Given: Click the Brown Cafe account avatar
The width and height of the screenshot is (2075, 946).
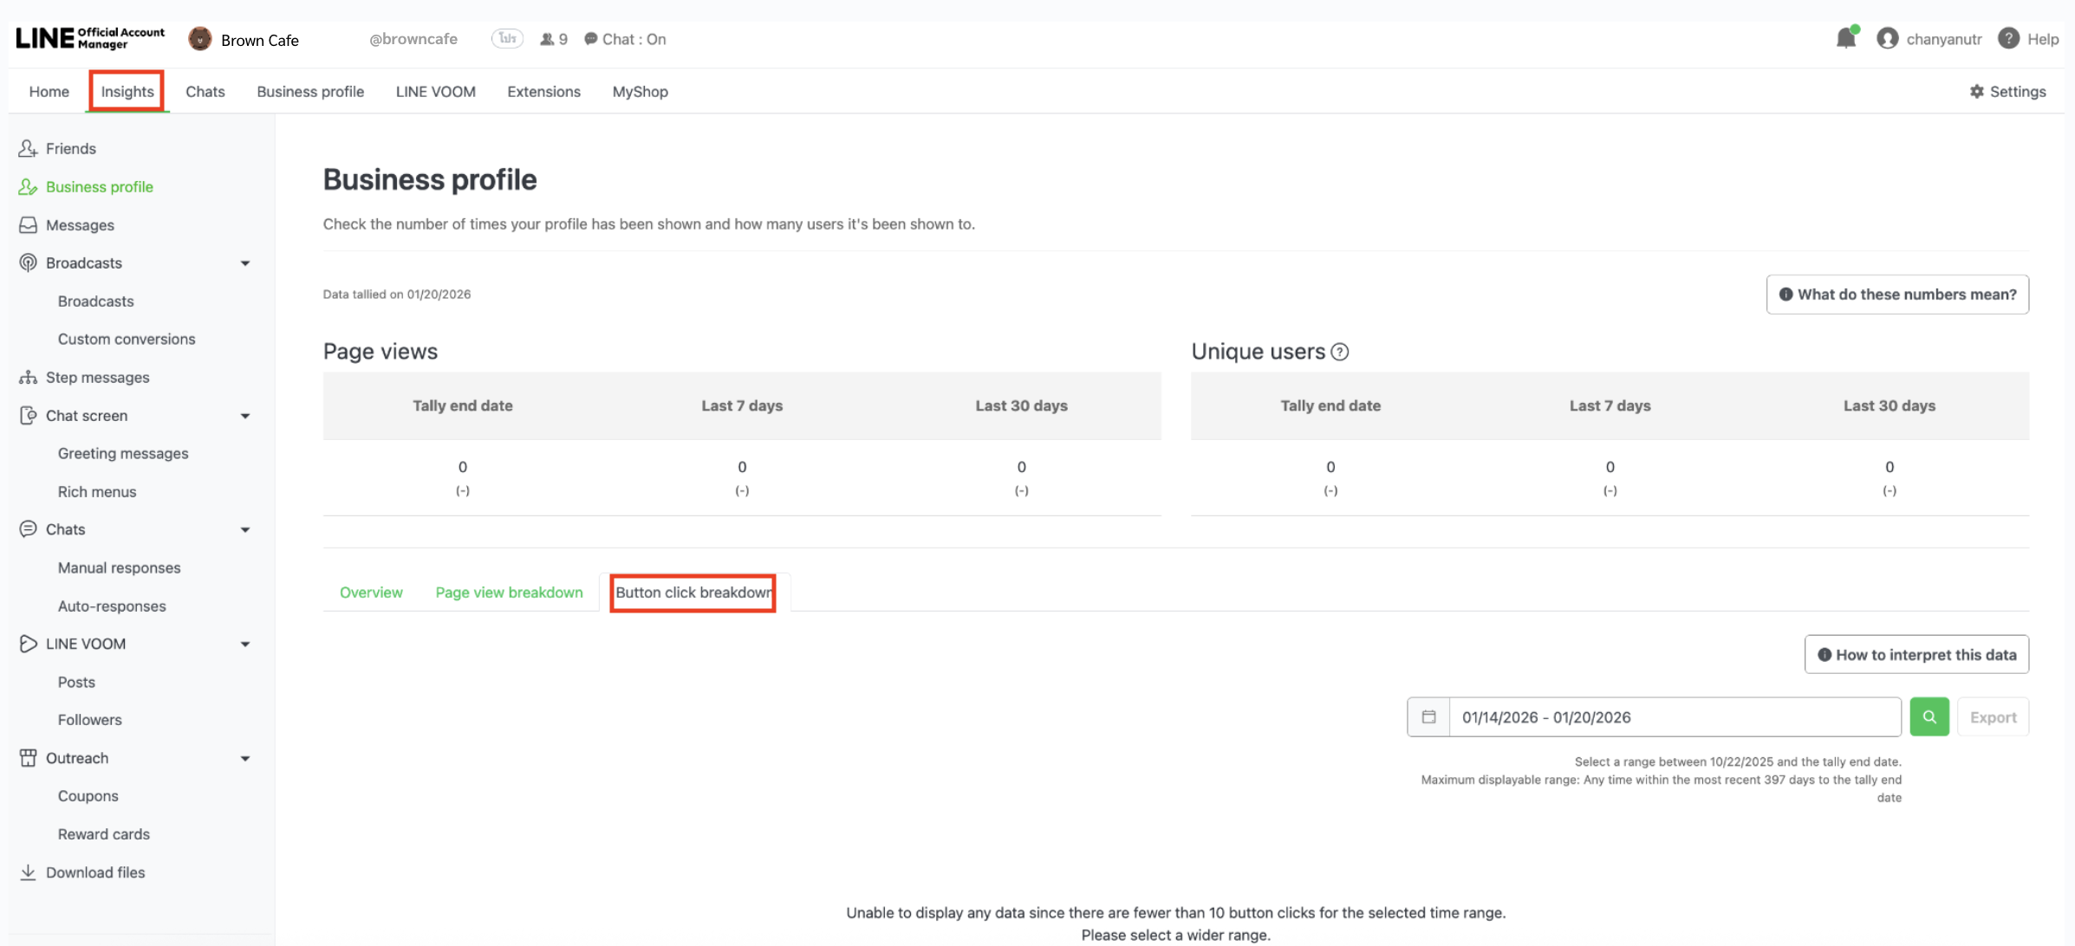Looking at the screenshot, I should click(x=200, y=39).
